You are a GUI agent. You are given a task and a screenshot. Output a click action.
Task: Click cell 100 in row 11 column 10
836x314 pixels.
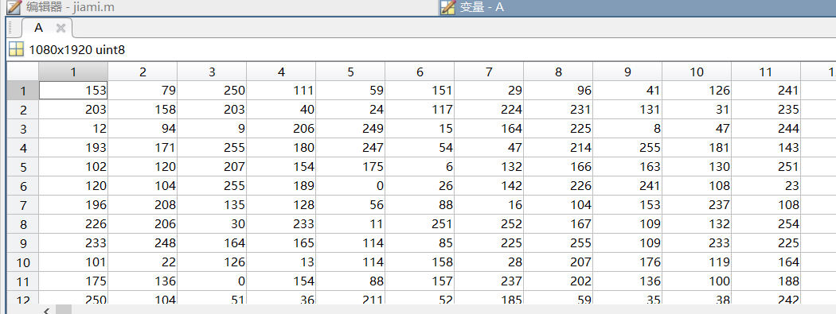697,281
